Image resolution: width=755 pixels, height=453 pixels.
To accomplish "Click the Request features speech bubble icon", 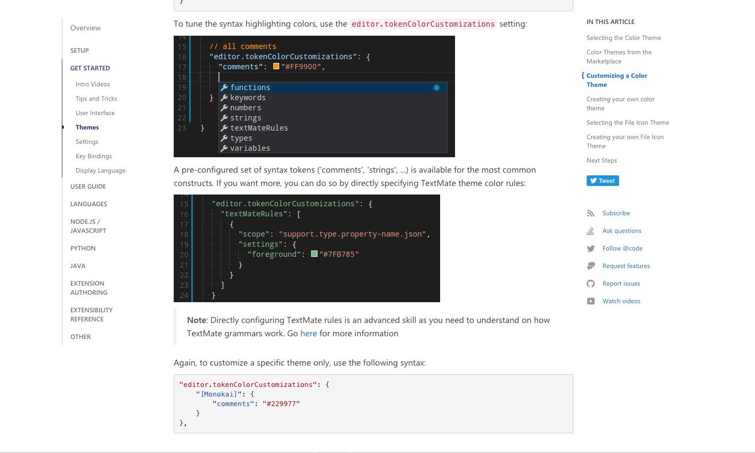I will 591,265.
